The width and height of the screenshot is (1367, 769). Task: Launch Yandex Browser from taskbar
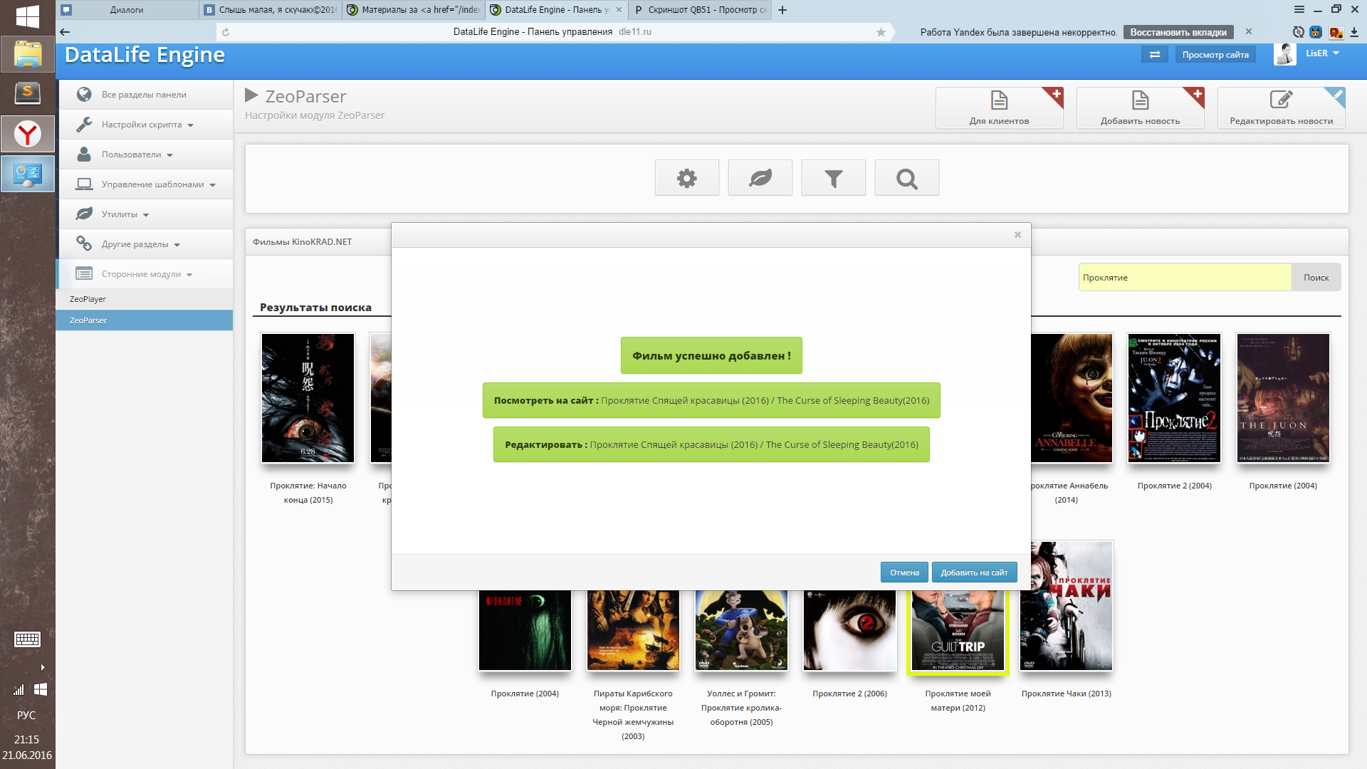pos(28,134)
